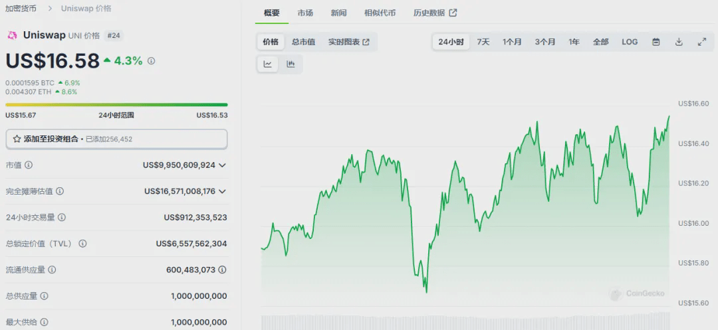Screen dimensions: 718x330
Task: Show info icon for 市值
Action: (29, 165)
